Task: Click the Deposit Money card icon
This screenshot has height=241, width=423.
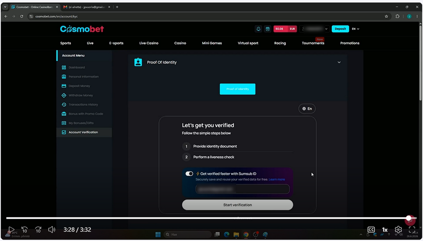Action: point(64,86)
